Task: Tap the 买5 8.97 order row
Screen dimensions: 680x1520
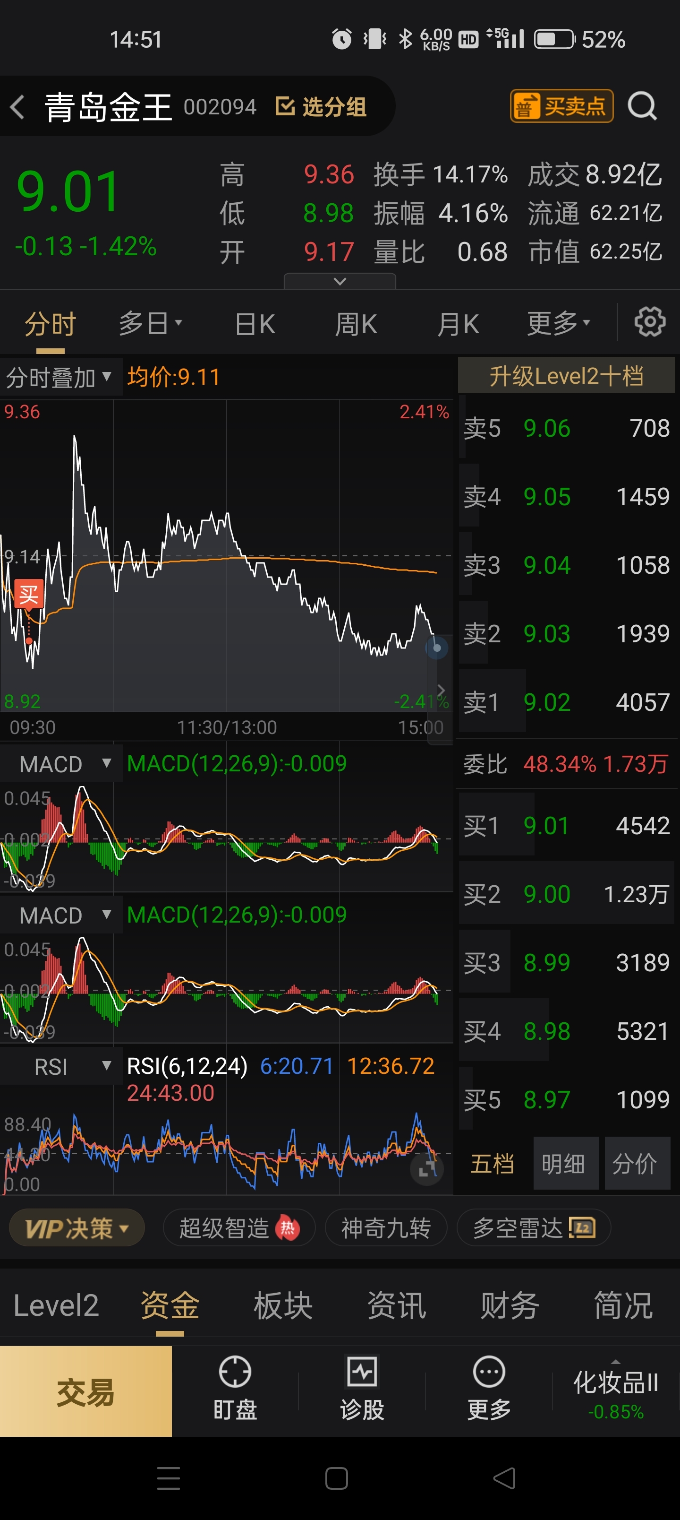Action: pyautogui.click(x=566, y=1099)
